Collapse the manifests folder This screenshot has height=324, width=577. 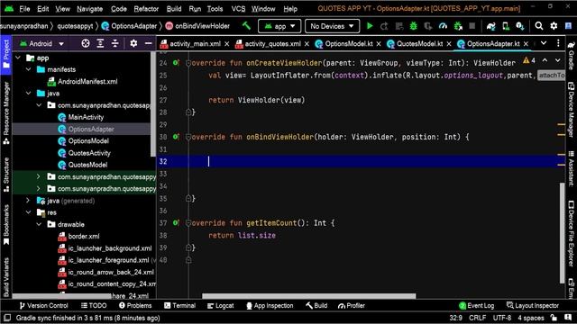click(x=28, y=69)
